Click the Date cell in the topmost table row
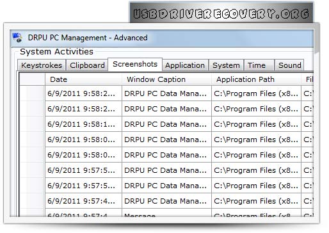Screen dimensions: 329x233 (x=83, y=93)
